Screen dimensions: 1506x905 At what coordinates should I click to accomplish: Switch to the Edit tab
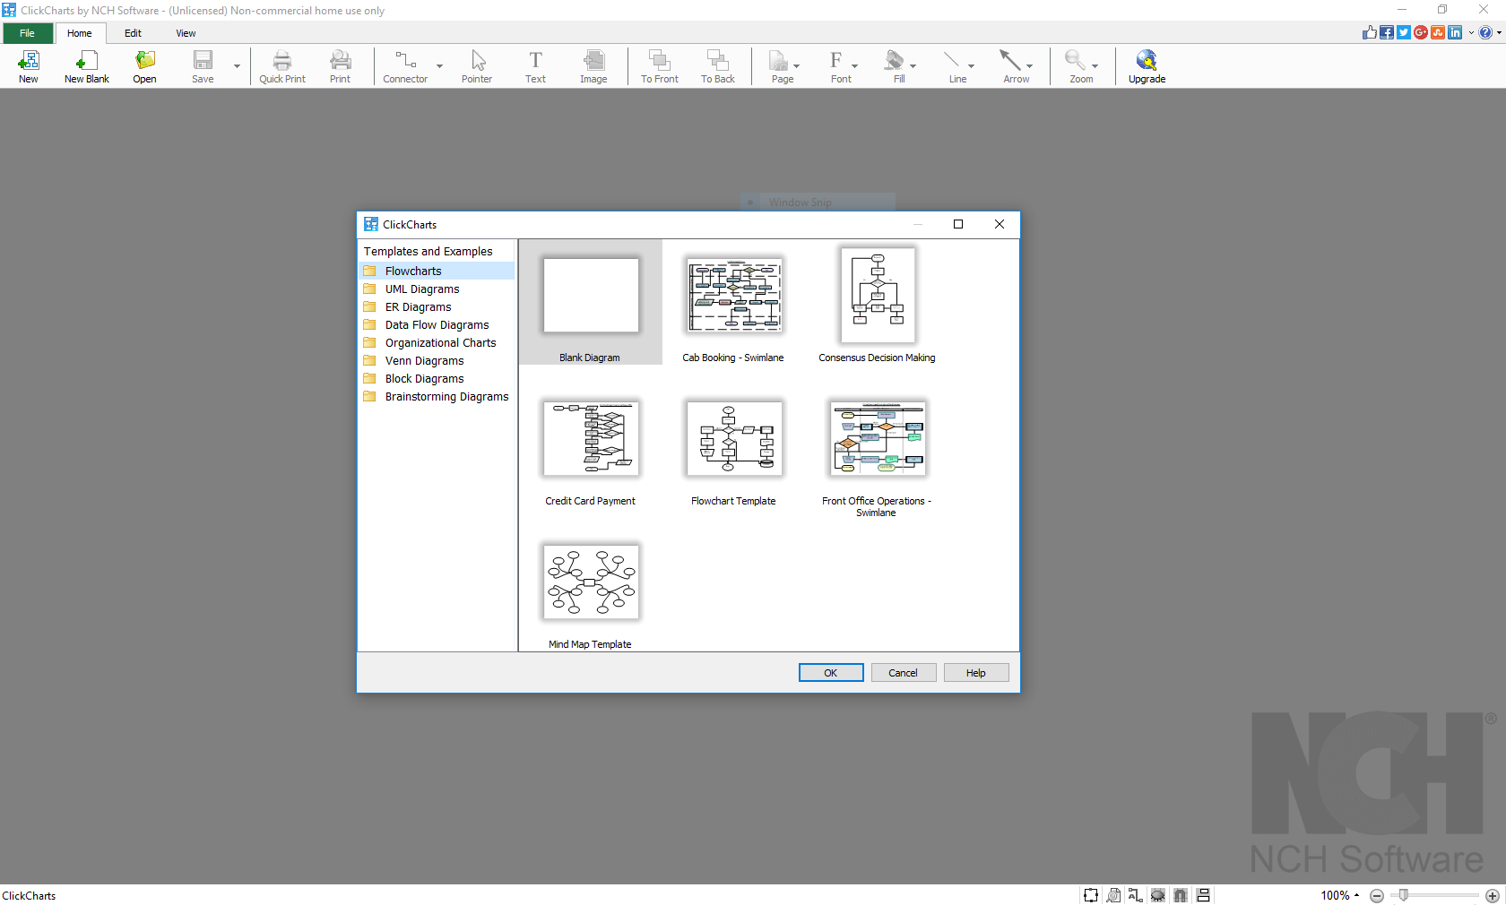click(x=133, y=33)
